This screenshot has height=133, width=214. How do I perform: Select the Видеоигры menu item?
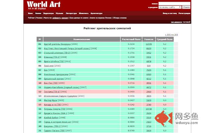[x=48, y=13]
